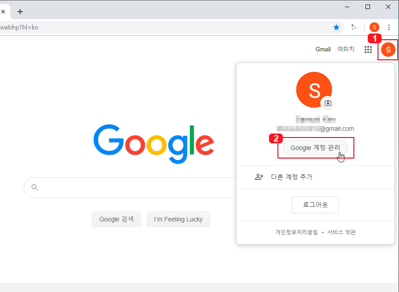399x292 pixels.
Task: Open Chrome profile avatar in toolbar
Action: click(x=374, y=27)
